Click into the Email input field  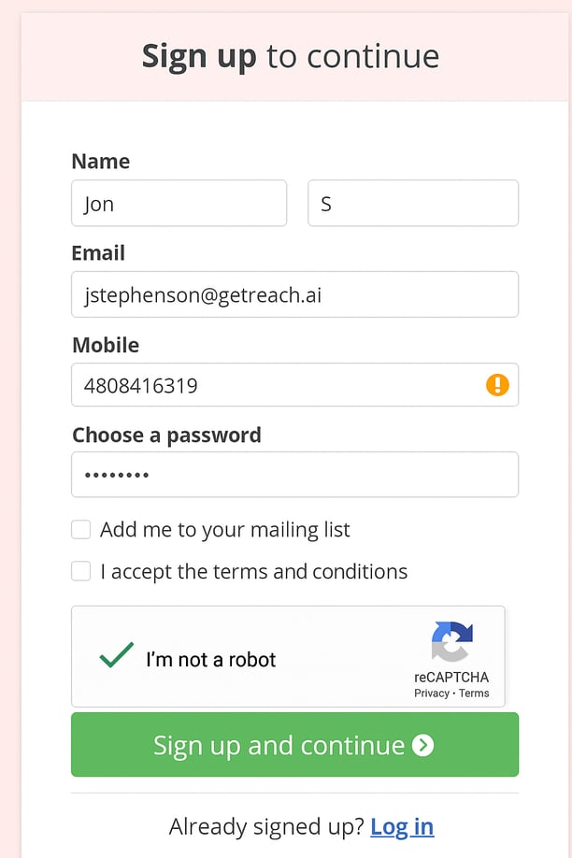pyautogui.click(x=294, y=294)
